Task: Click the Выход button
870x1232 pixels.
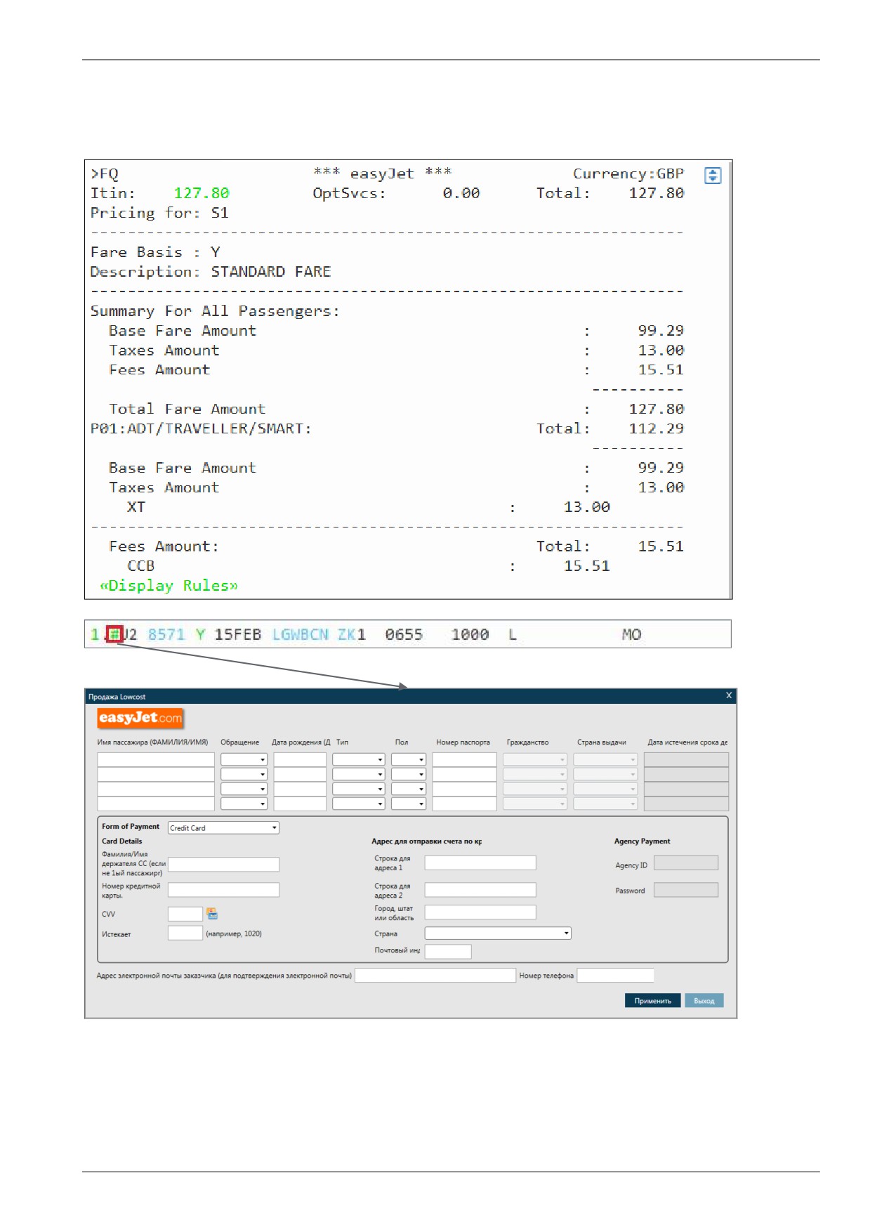Action: [x=704, y=1001]
